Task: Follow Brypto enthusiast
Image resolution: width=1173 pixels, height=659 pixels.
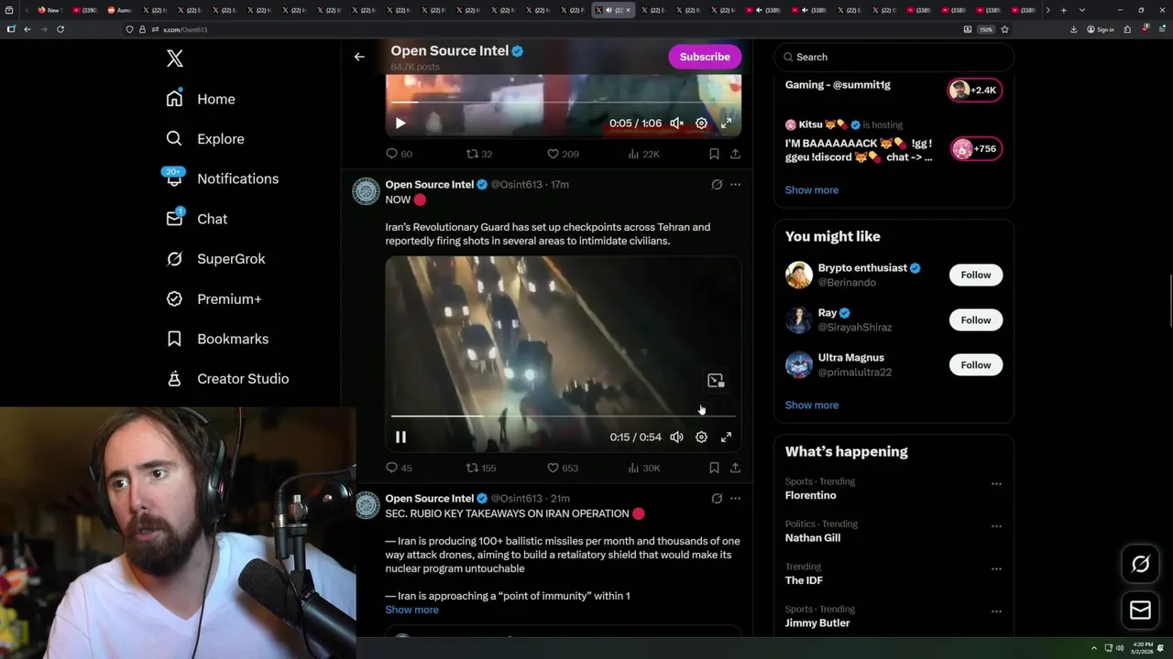Action: [x=976, y=275]
